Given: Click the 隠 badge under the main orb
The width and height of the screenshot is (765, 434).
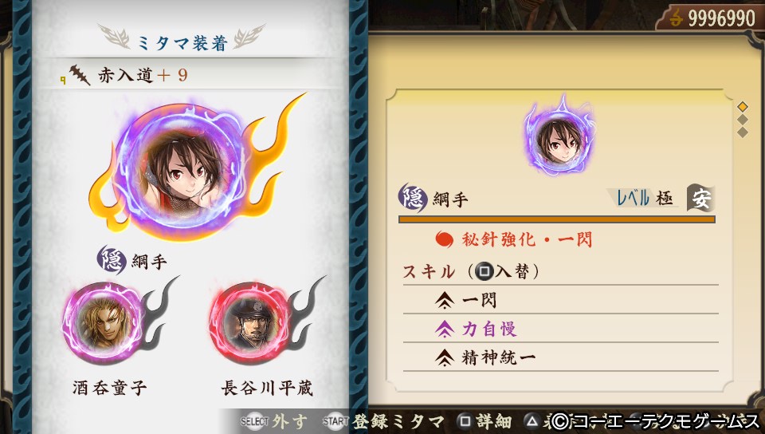Looking at the screenshot, I should [x=112, y=260].
